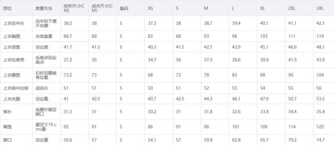This screenshot has width=334, height=145.
Task: Click the 部位 column header
Action: pyautogui.click(x=7, y=8)
